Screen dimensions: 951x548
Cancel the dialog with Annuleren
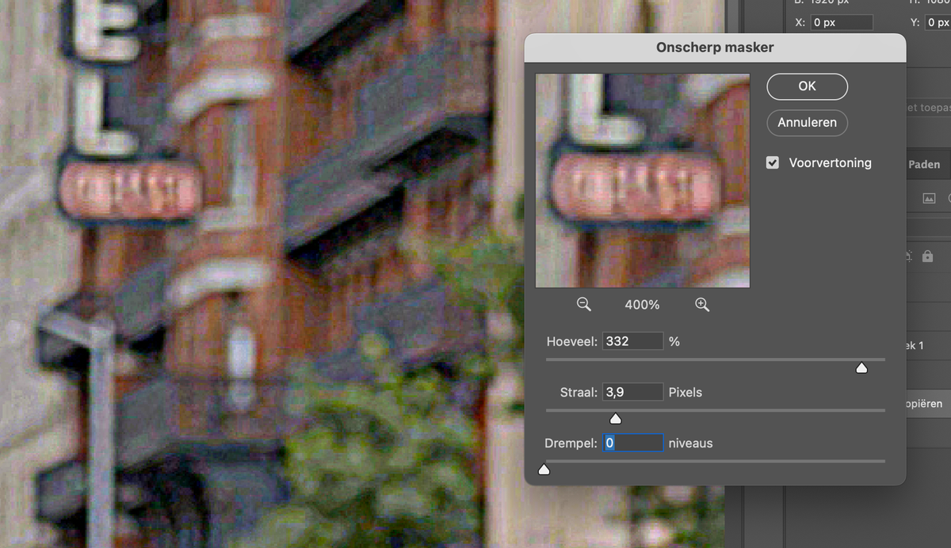[x=807, y=123]
